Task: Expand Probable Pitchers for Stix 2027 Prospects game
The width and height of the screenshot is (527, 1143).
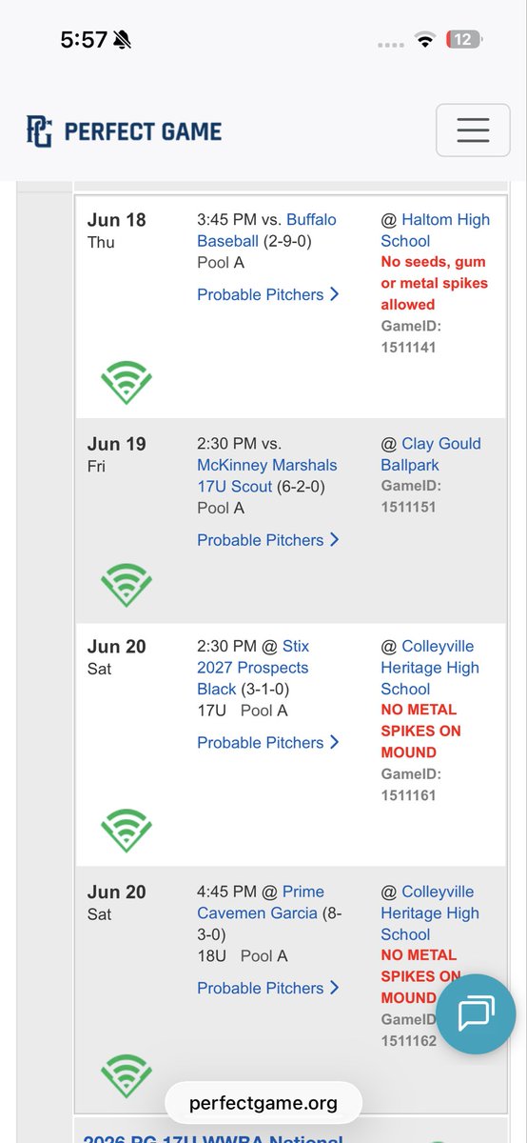Action: [x=268, y=742]
